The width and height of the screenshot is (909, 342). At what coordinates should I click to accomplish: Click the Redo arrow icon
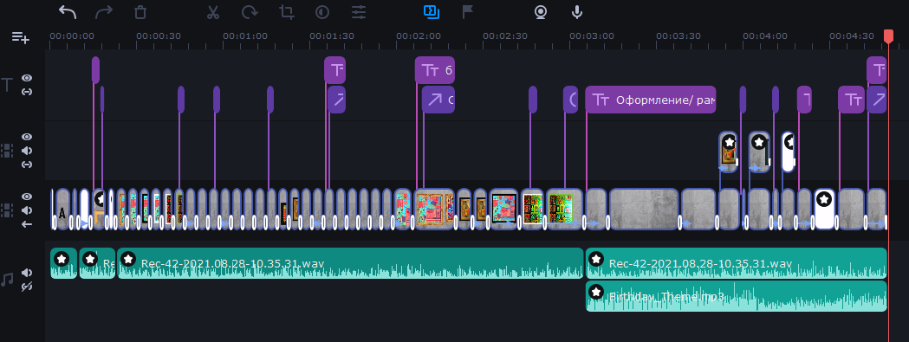[104, 11]
